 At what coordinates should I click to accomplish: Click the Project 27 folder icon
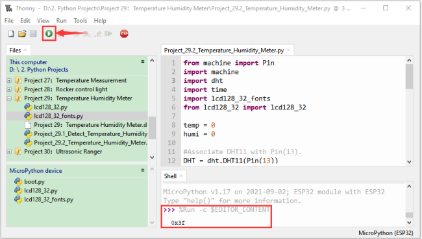18,80
